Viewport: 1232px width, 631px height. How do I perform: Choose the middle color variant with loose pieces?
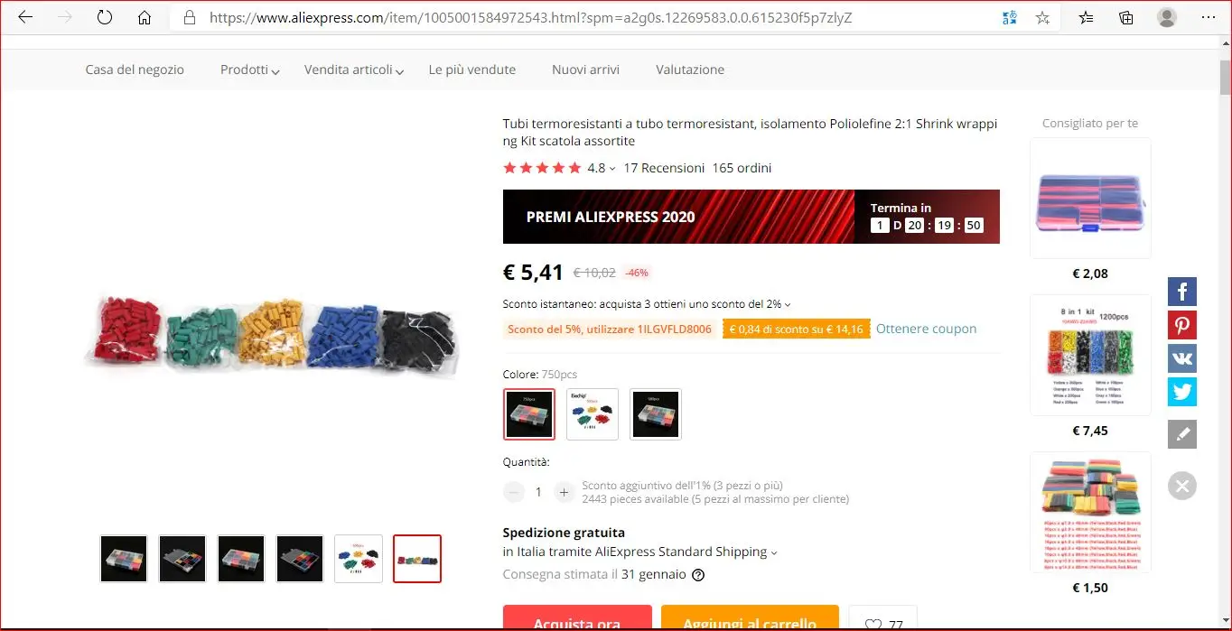click(x=593, y=414)
